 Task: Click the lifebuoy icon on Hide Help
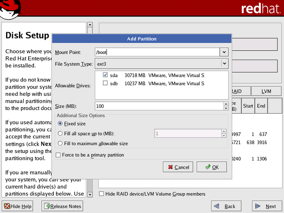7,206
